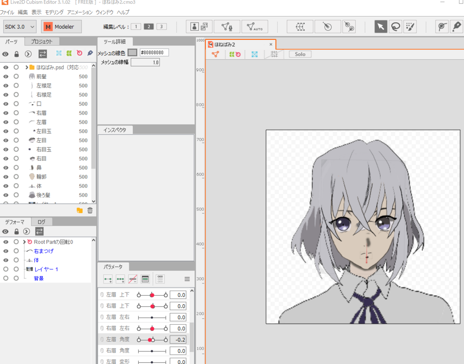This screenshot has width=464, height=364.
Task: Click deformer list scroll up arrow
Action: (93, 240)
